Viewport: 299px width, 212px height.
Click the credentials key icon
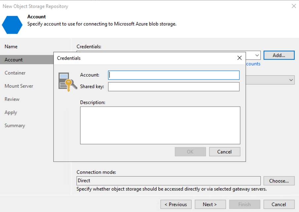(x=68, y=81)
